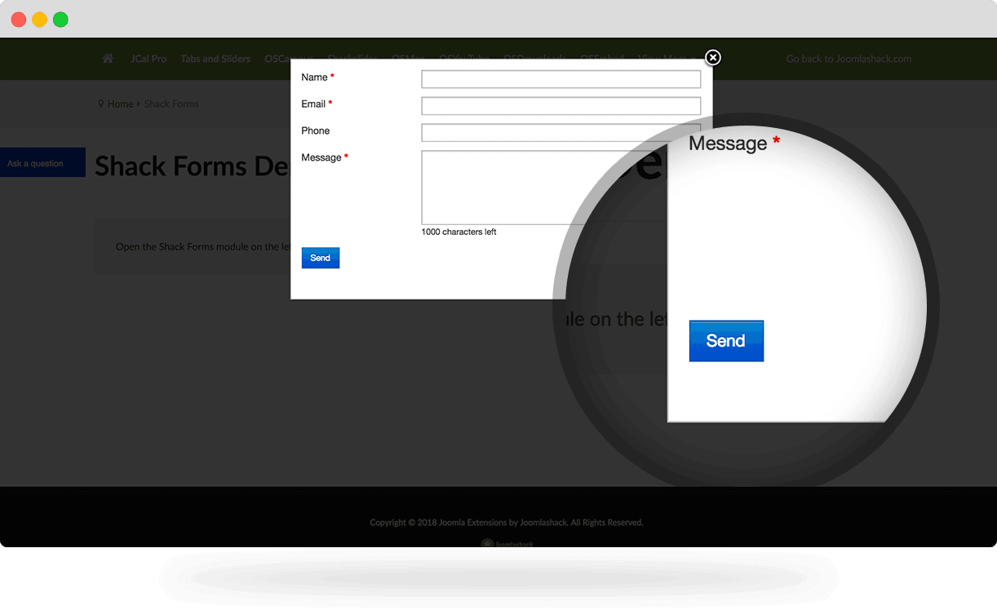Open the Ask a question side tab
The width and height of the screenshot is (997, 610).
42,162
